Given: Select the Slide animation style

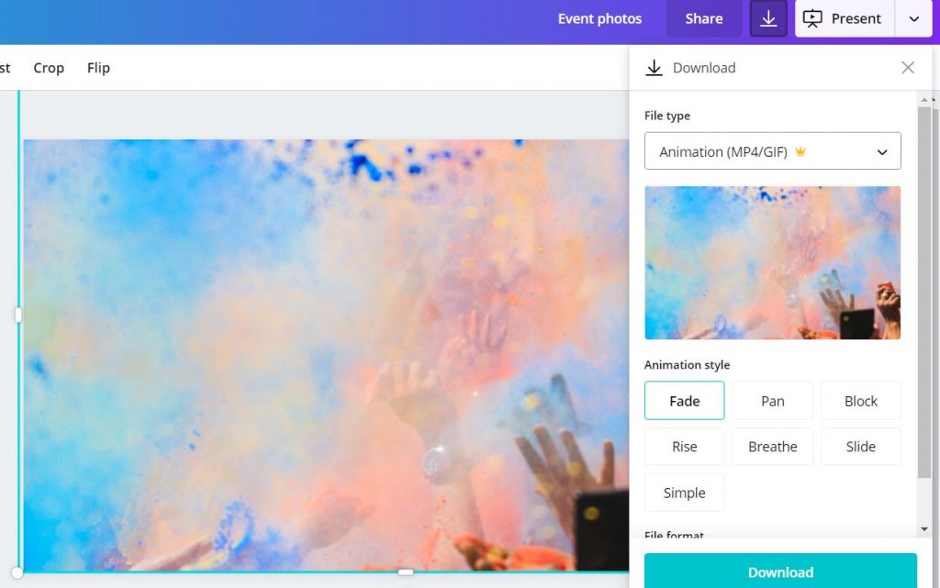Looking at the screenshot, I should coord(860,446).
